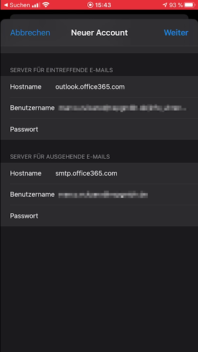Image resolution: width=198 pixels, height=352 pixels.
Task: Tap the screen recording indicator icon
Action: (90, 5)
